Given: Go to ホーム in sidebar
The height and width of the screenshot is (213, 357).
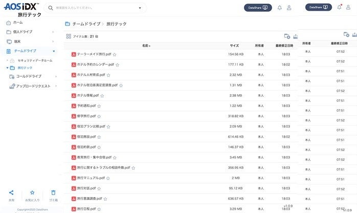Looking at the screenshot, I should (x=18, y=23).
